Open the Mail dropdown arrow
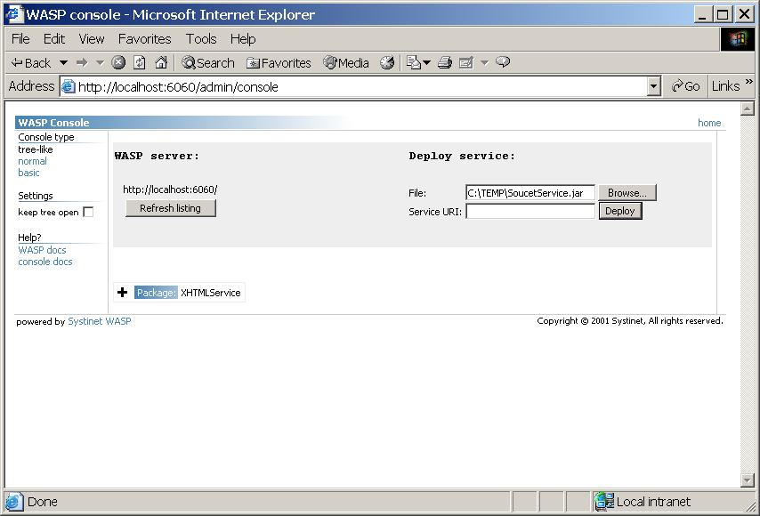Image resolution: width=760 pixels, height=516 pixels. [x=427, y=63]
